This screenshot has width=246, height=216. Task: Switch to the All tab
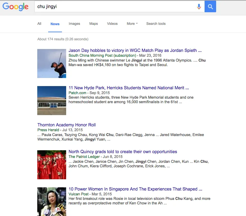click(x=39, y=24)
